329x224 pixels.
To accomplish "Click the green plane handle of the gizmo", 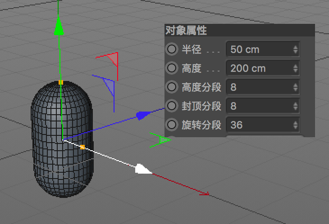I will pyautogui.click(x=164, y=140).
